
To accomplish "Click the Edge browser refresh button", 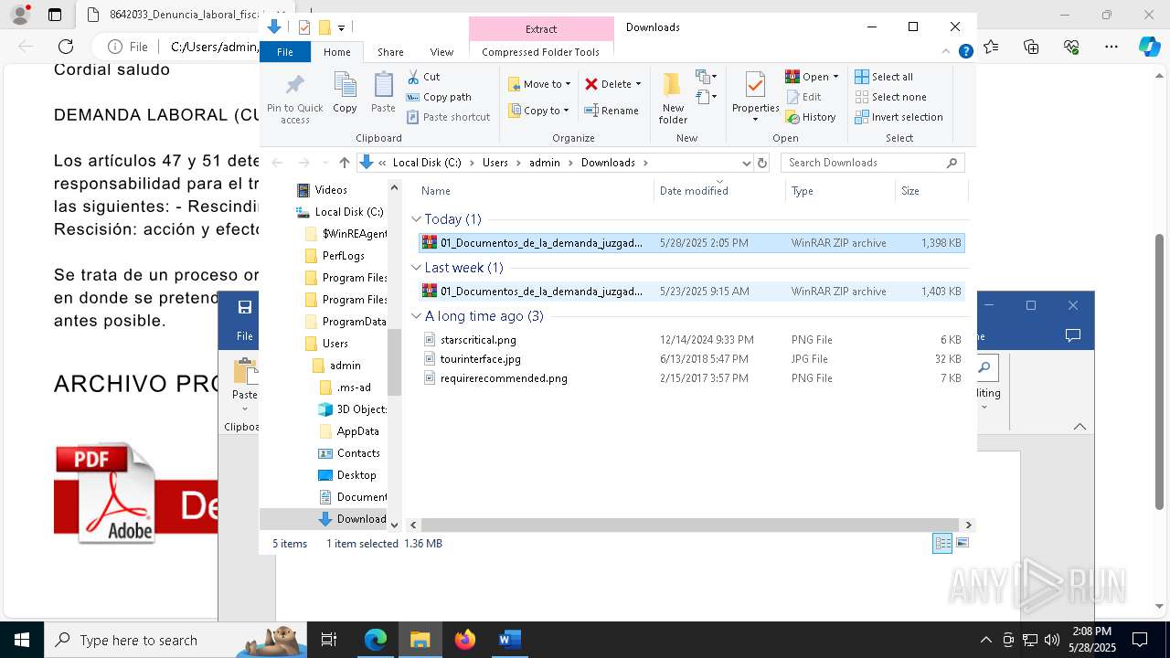I will pos(66,47).
